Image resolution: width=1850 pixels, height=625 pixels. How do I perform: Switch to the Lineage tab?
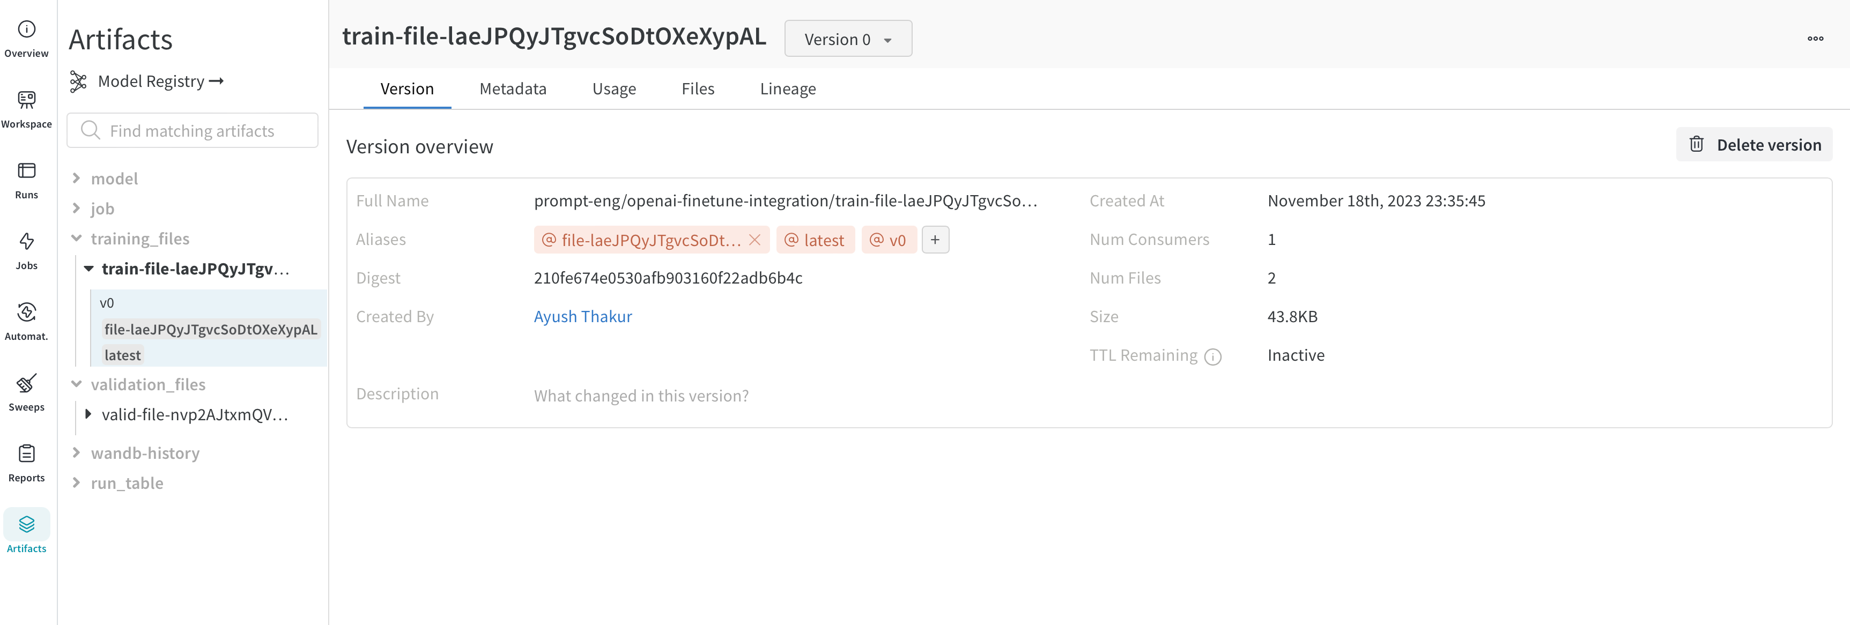[787, 89]
